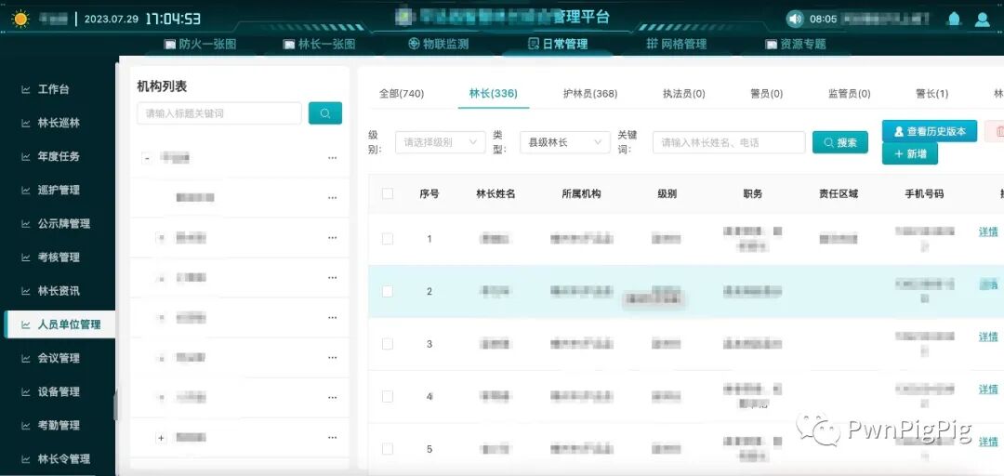Click the 林长令管理 sidebar chart icon
The width and height of the screenshot is (1004, 476).
click(x=26, y=459)
